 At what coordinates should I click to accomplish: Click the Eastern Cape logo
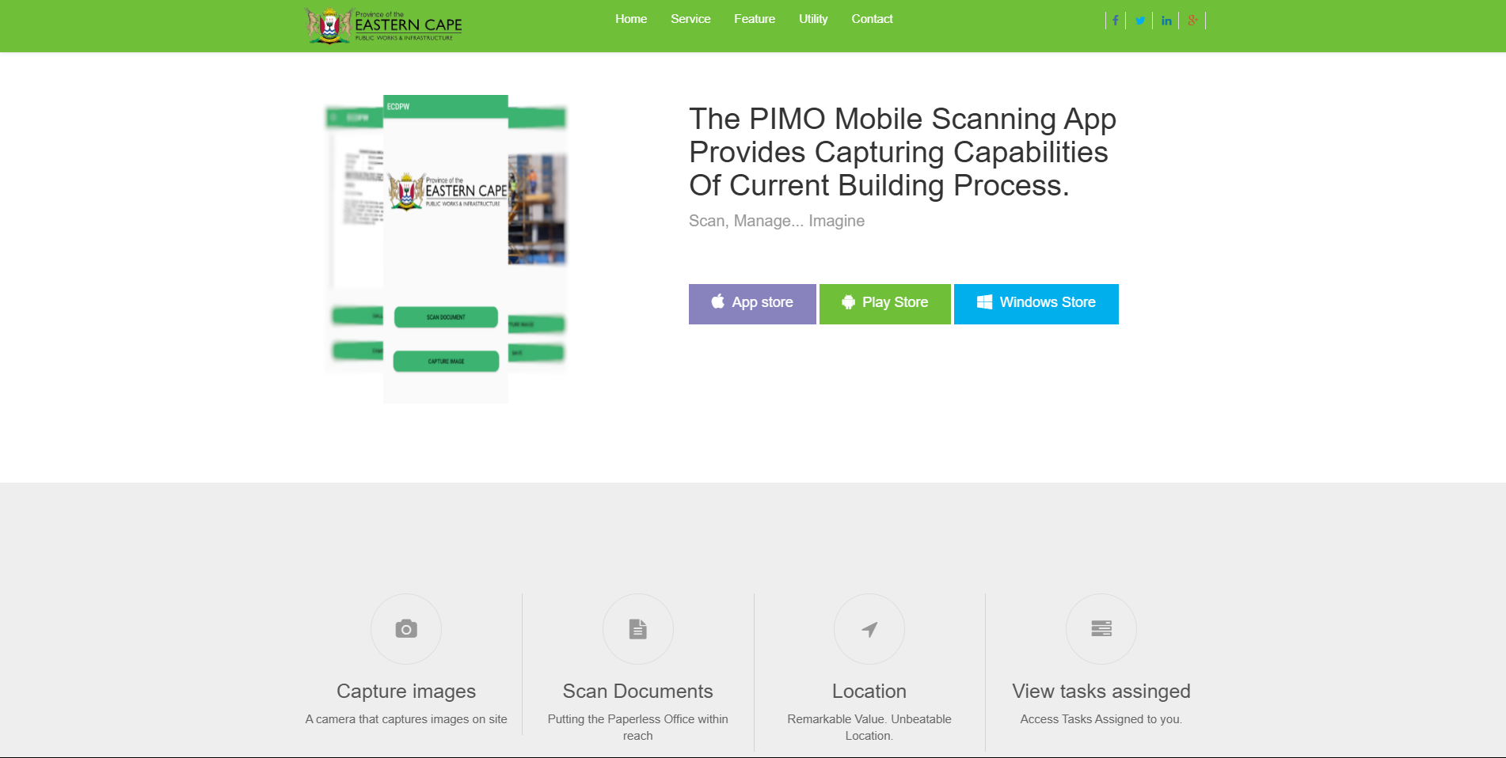[384, 25]
